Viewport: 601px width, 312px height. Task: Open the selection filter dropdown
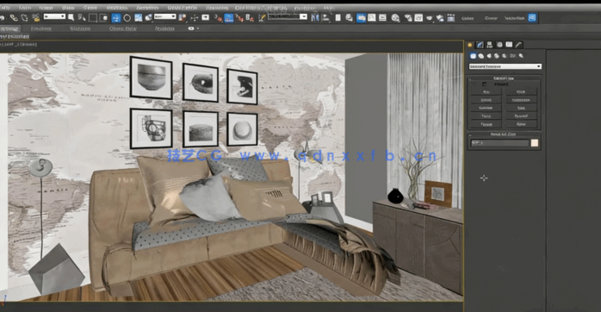pyautogui.click(x=54, y=16)
